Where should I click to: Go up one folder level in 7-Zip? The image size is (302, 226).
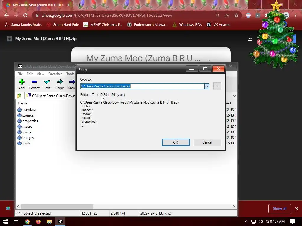pyautogui.click(x=19, y=96)
